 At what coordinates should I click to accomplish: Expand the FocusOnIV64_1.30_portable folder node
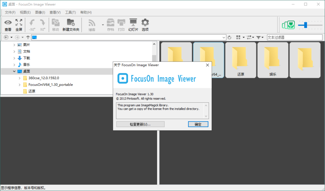pos(19,85)
